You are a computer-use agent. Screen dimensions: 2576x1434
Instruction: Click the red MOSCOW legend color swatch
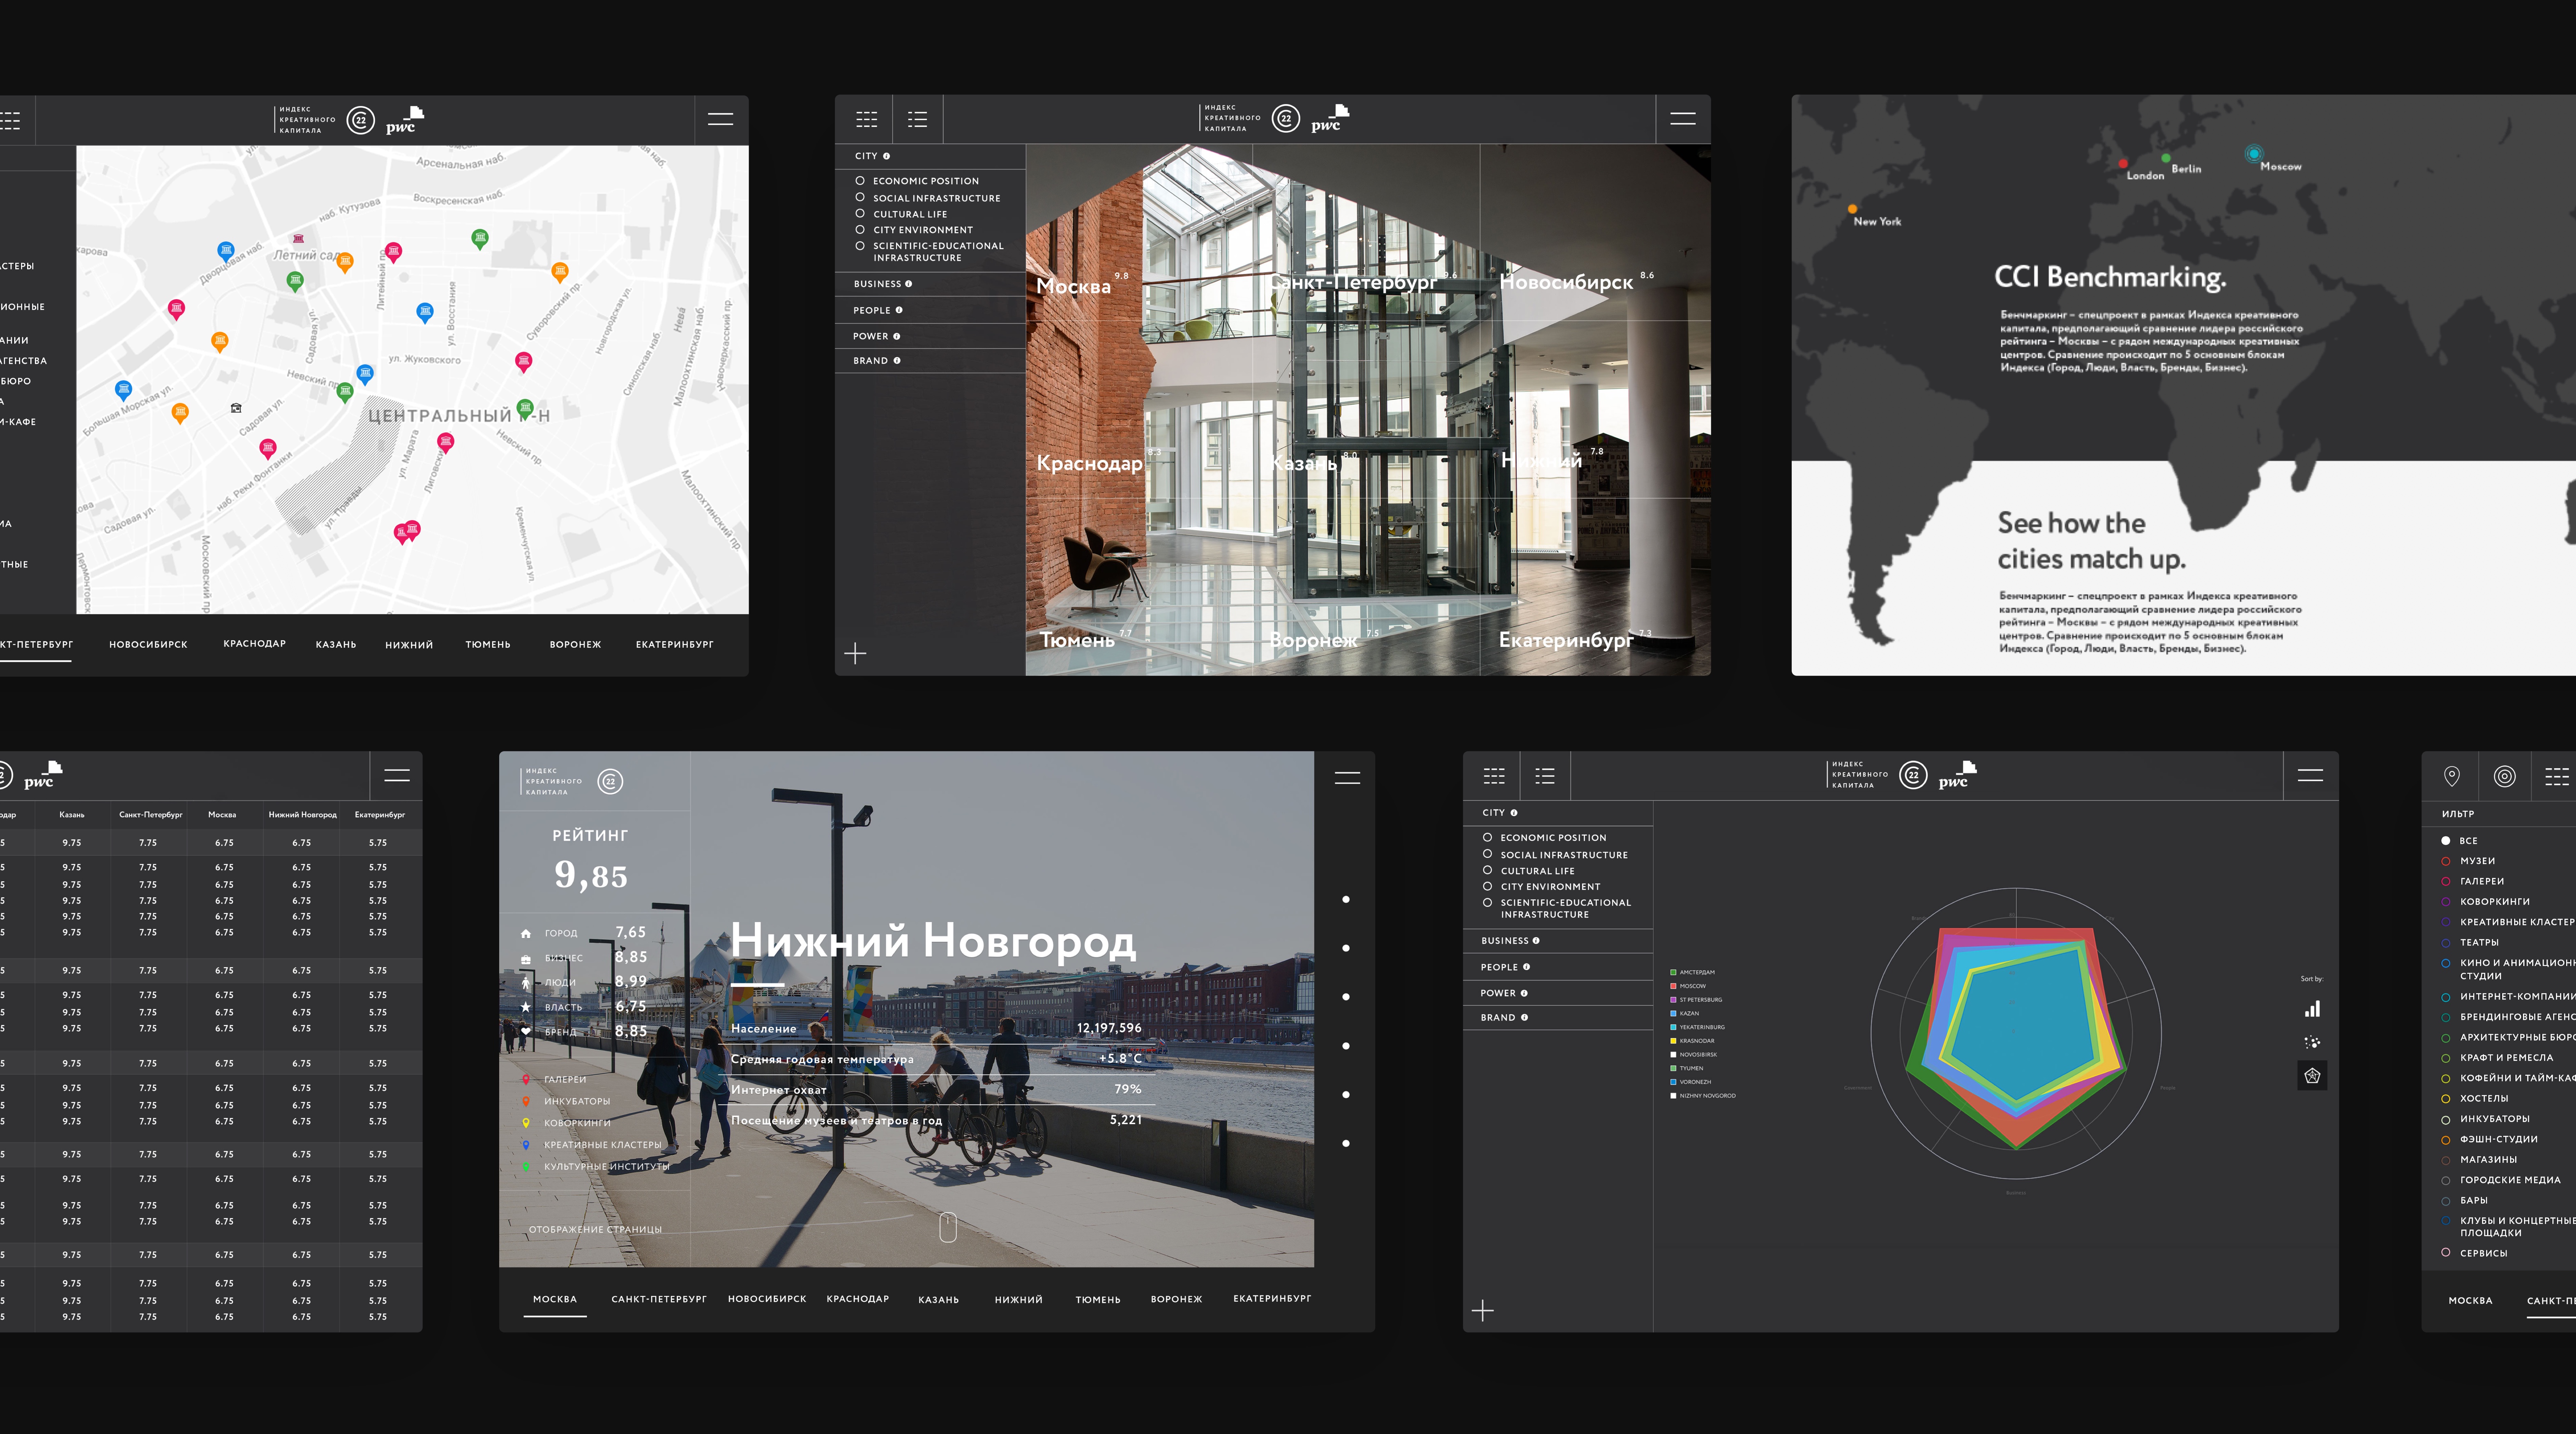coord(1673,986)
